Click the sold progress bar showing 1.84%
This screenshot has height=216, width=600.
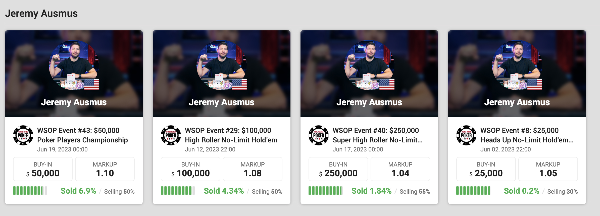coord(325,191)
